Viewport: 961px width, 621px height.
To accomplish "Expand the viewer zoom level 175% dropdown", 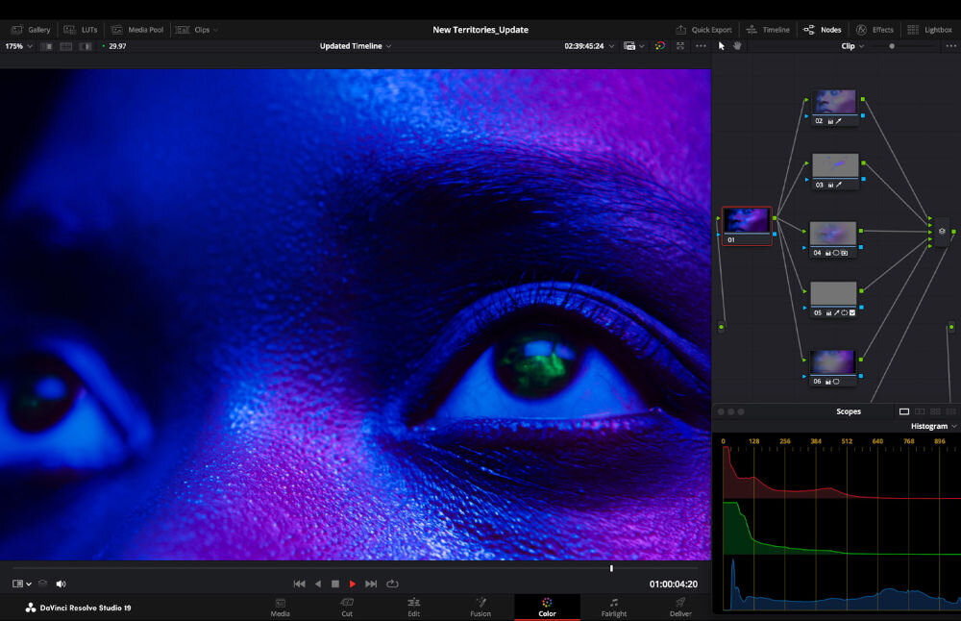I will pyautogui.click(x=15, y=45).
